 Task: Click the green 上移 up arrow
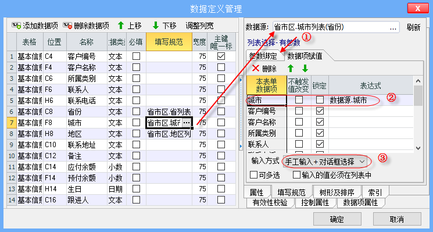point(121,26)
